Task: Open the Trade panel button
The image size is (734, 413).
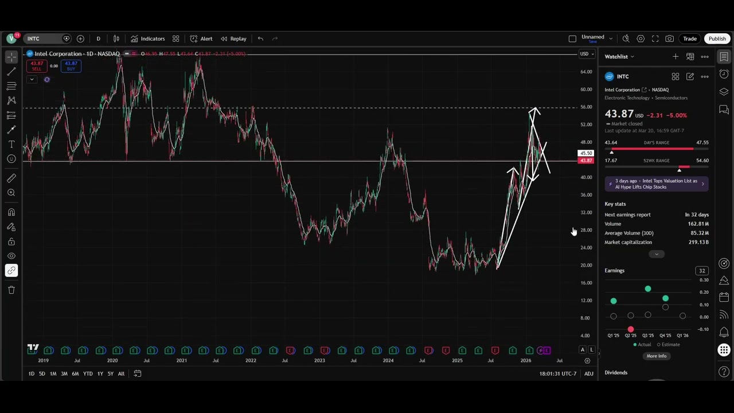Action: [x=690, y=38]
